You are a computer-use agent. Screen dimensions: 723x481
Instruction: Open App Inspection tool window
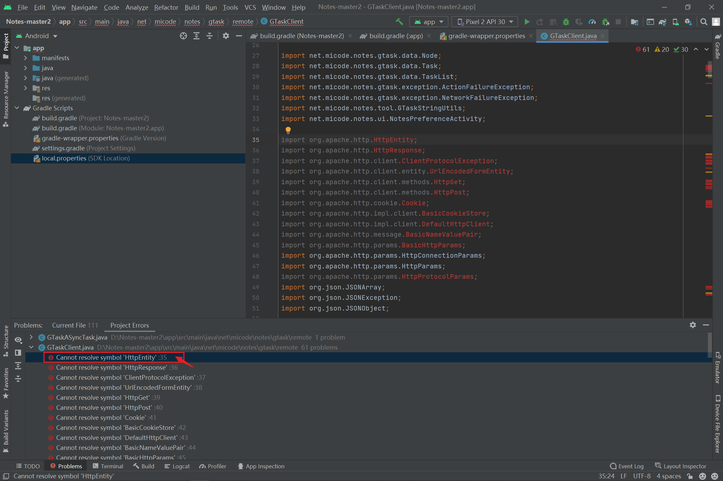click(x=261, y=466)
